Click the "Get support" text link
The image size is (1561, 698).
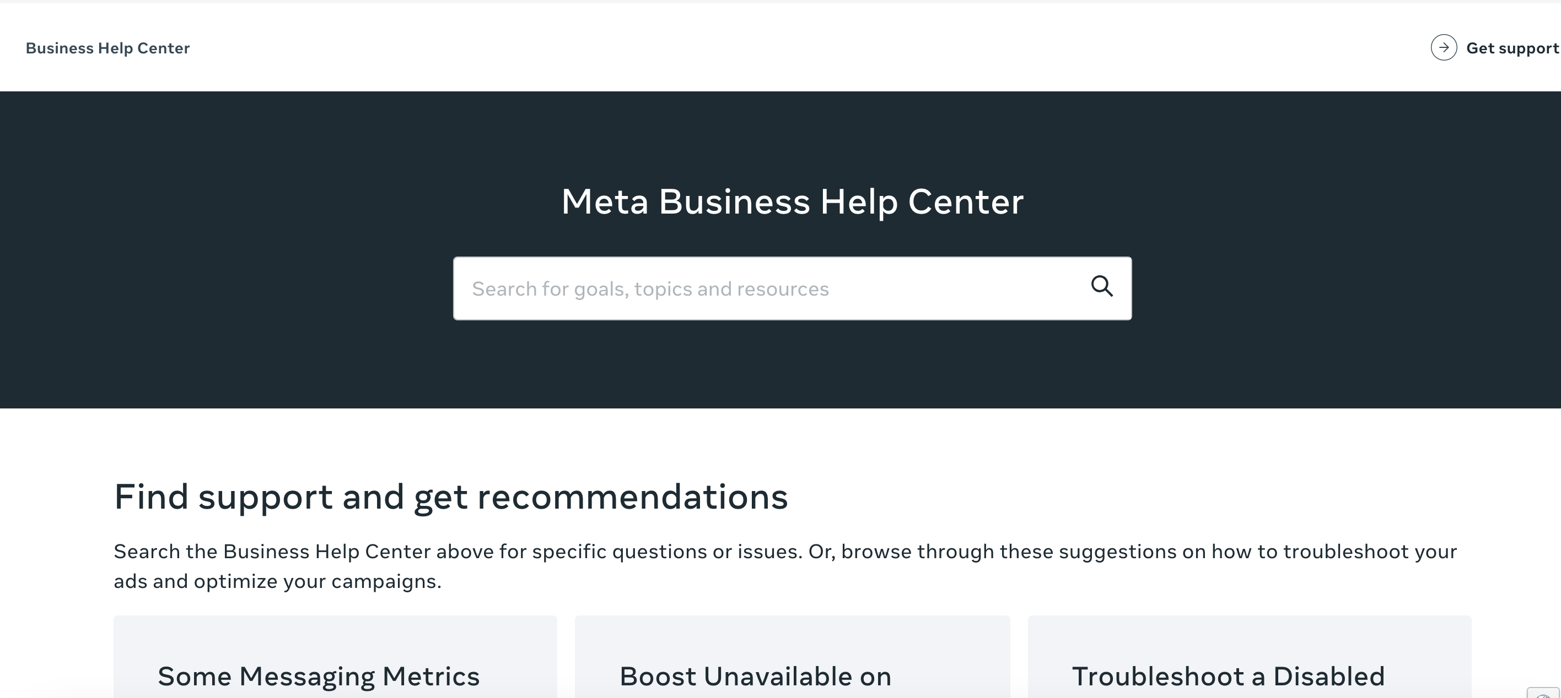click(1512, 48)
